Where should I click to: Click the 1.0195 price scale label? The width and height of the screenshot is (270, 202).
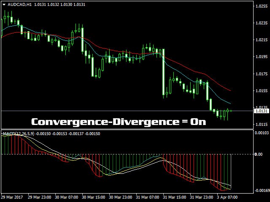tap(262, 57)
